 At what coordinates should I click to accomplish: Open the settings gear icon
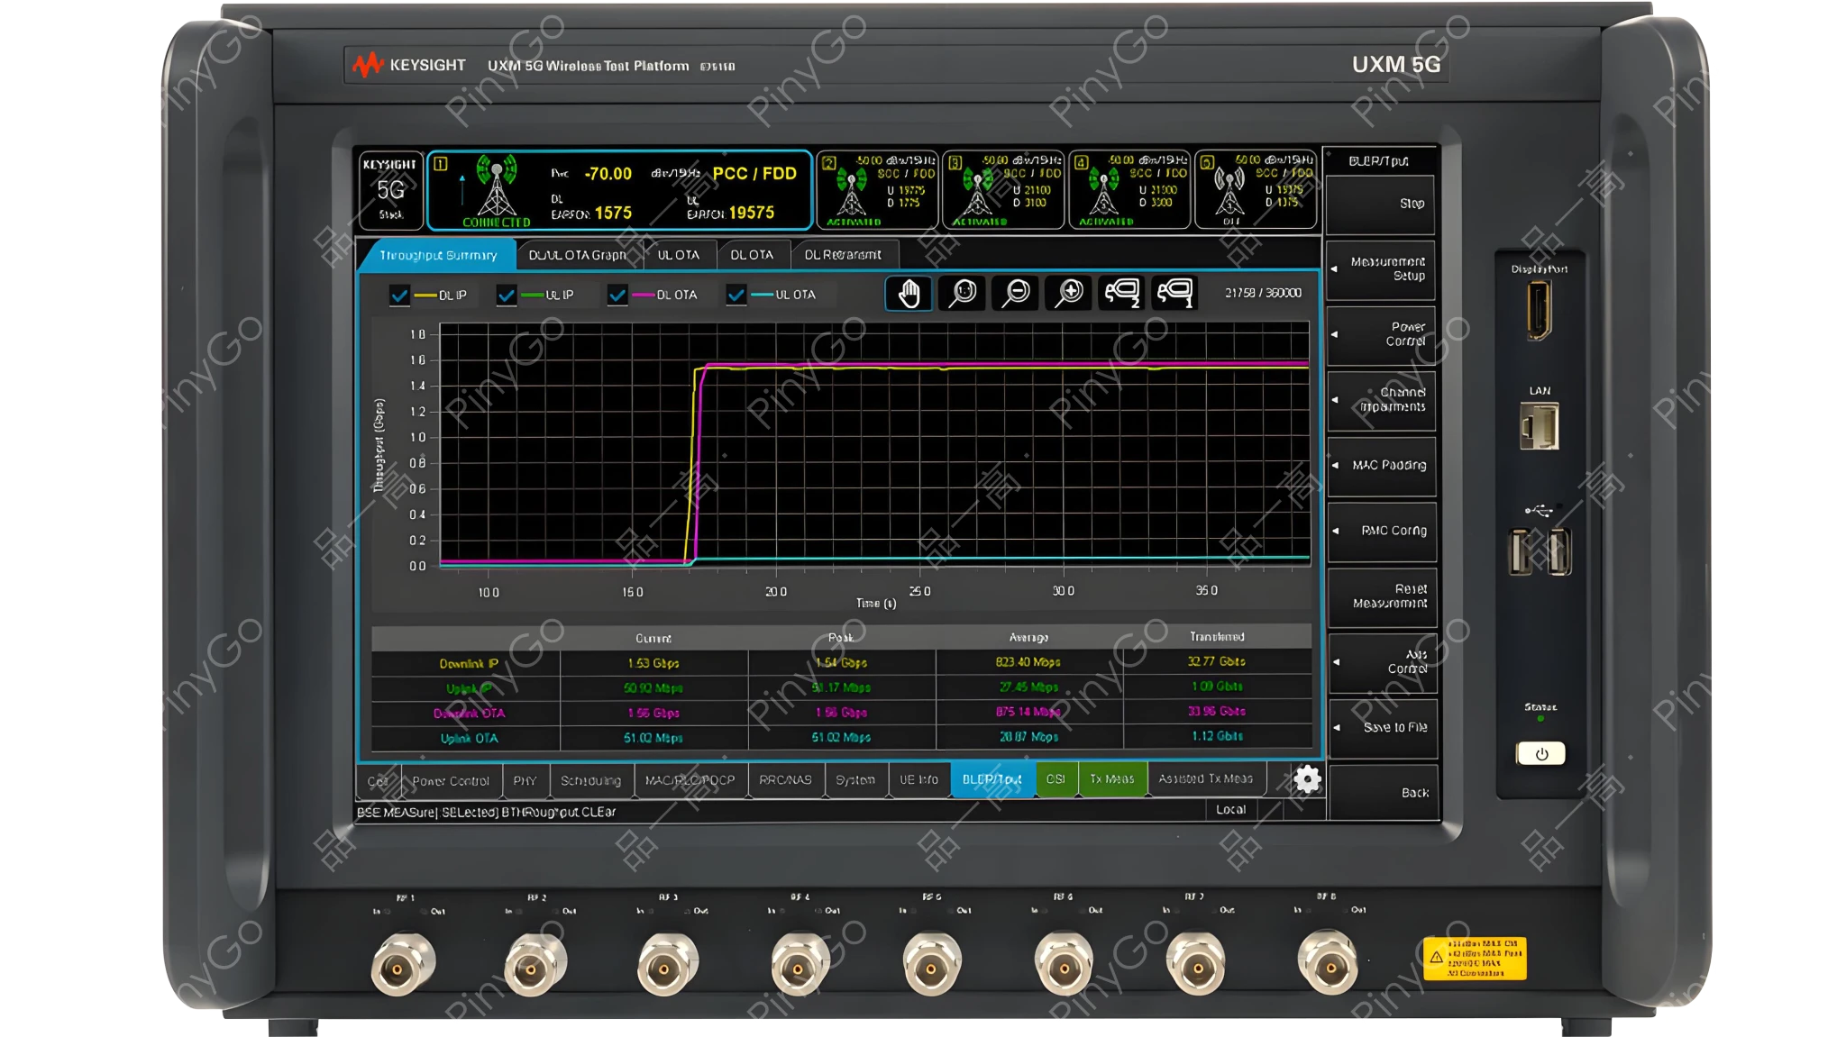[1307, 779]
